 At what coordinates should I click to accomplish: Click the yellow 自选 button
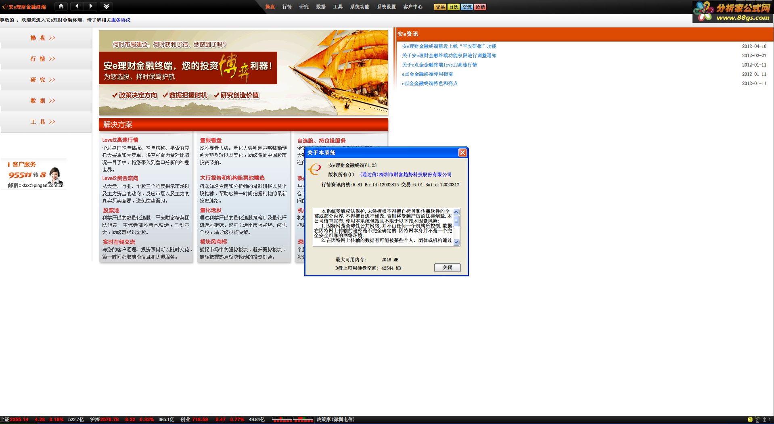(454, 7)
